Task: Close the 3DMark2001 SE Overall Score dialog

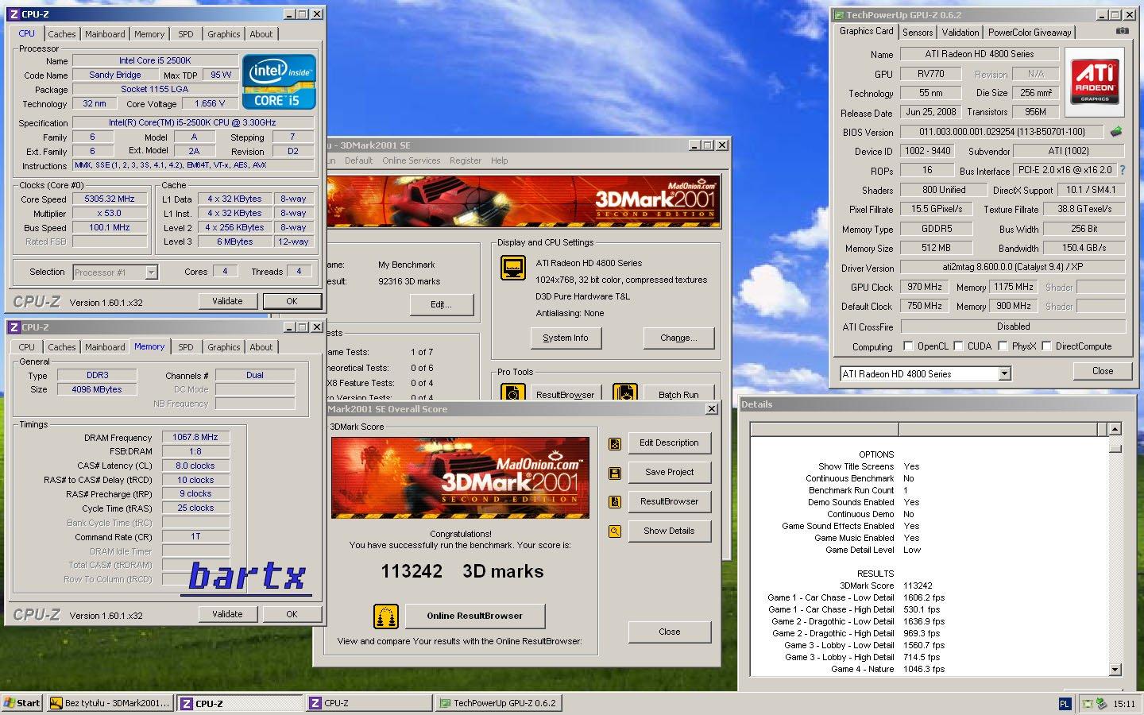Action: pos(712,409)
